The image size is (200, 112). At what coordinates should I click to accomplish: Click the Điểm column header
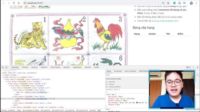coord(180,34)
